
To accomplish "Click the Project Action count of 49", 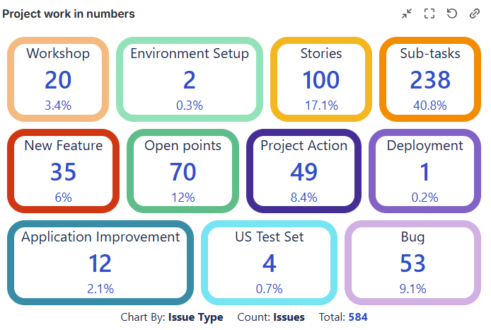I will point(304,172).
